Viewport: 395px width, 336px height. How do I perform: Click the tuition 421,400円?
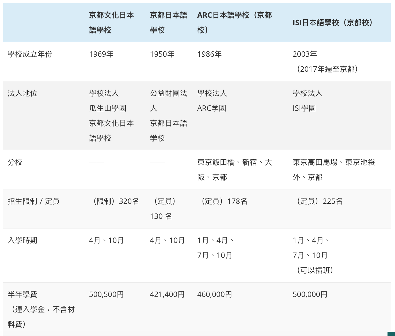click(x=167, y=295)
